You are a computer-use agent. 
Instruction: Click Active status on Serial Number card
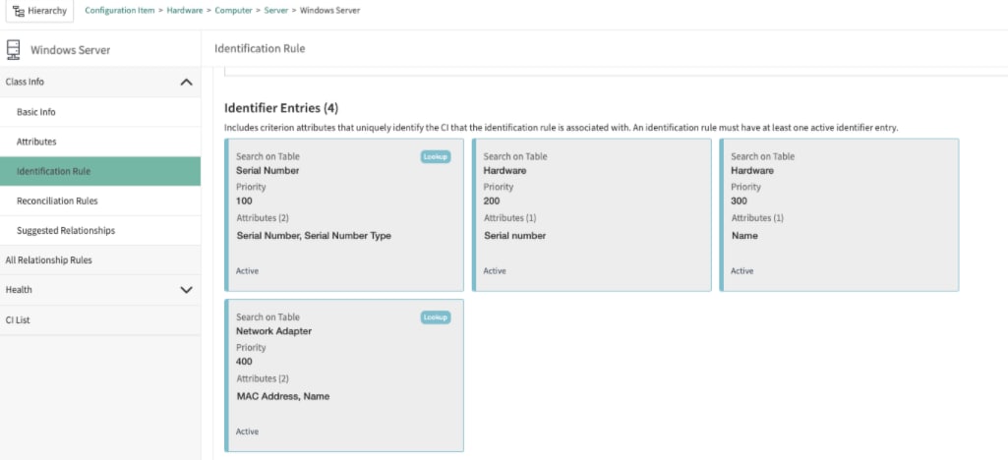pos(247,271)
